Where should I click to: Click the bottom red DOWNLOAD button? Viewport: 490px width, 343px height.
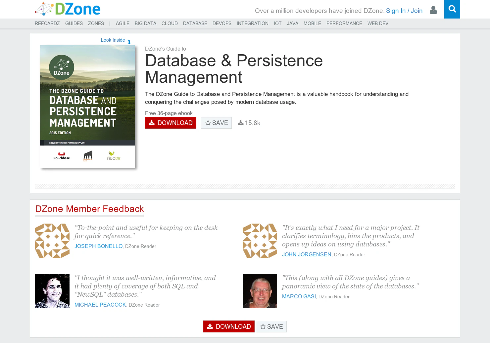click(x=229, y=326)
